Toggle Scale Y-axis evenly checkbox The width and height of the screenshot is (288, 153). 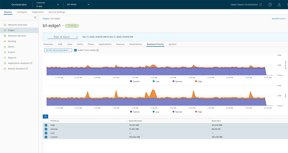pos(75,50)
